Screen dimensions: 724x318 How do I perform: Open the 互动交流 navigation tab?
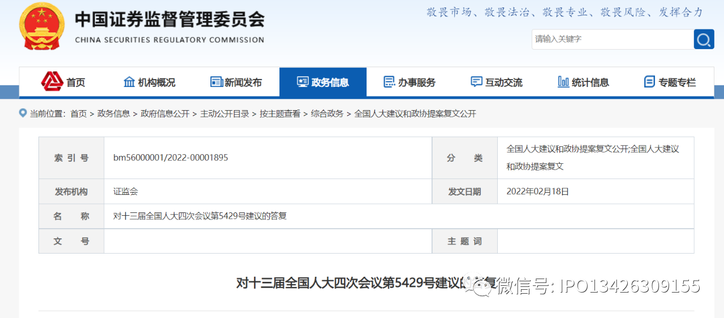[497, 82]
